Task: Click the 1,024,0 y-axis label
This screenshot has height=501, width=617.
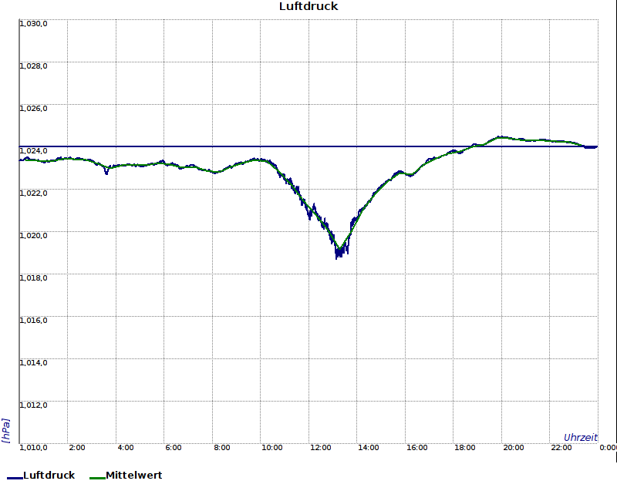Action: click(x=33, y=151)
